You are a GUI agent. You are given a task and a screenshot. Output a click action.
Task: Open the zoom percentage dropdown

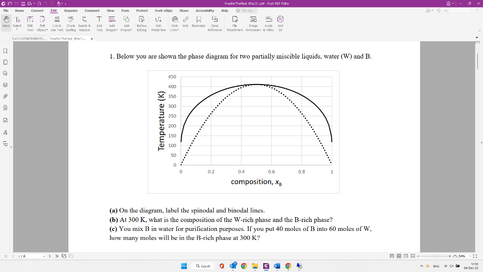469,256
